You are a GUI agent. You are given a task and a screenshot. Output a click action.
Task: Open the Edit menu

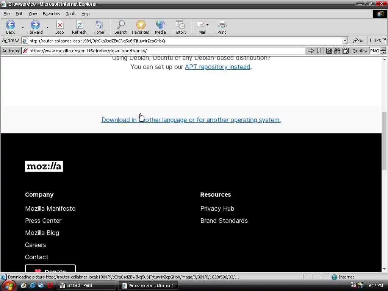(19, 14)
